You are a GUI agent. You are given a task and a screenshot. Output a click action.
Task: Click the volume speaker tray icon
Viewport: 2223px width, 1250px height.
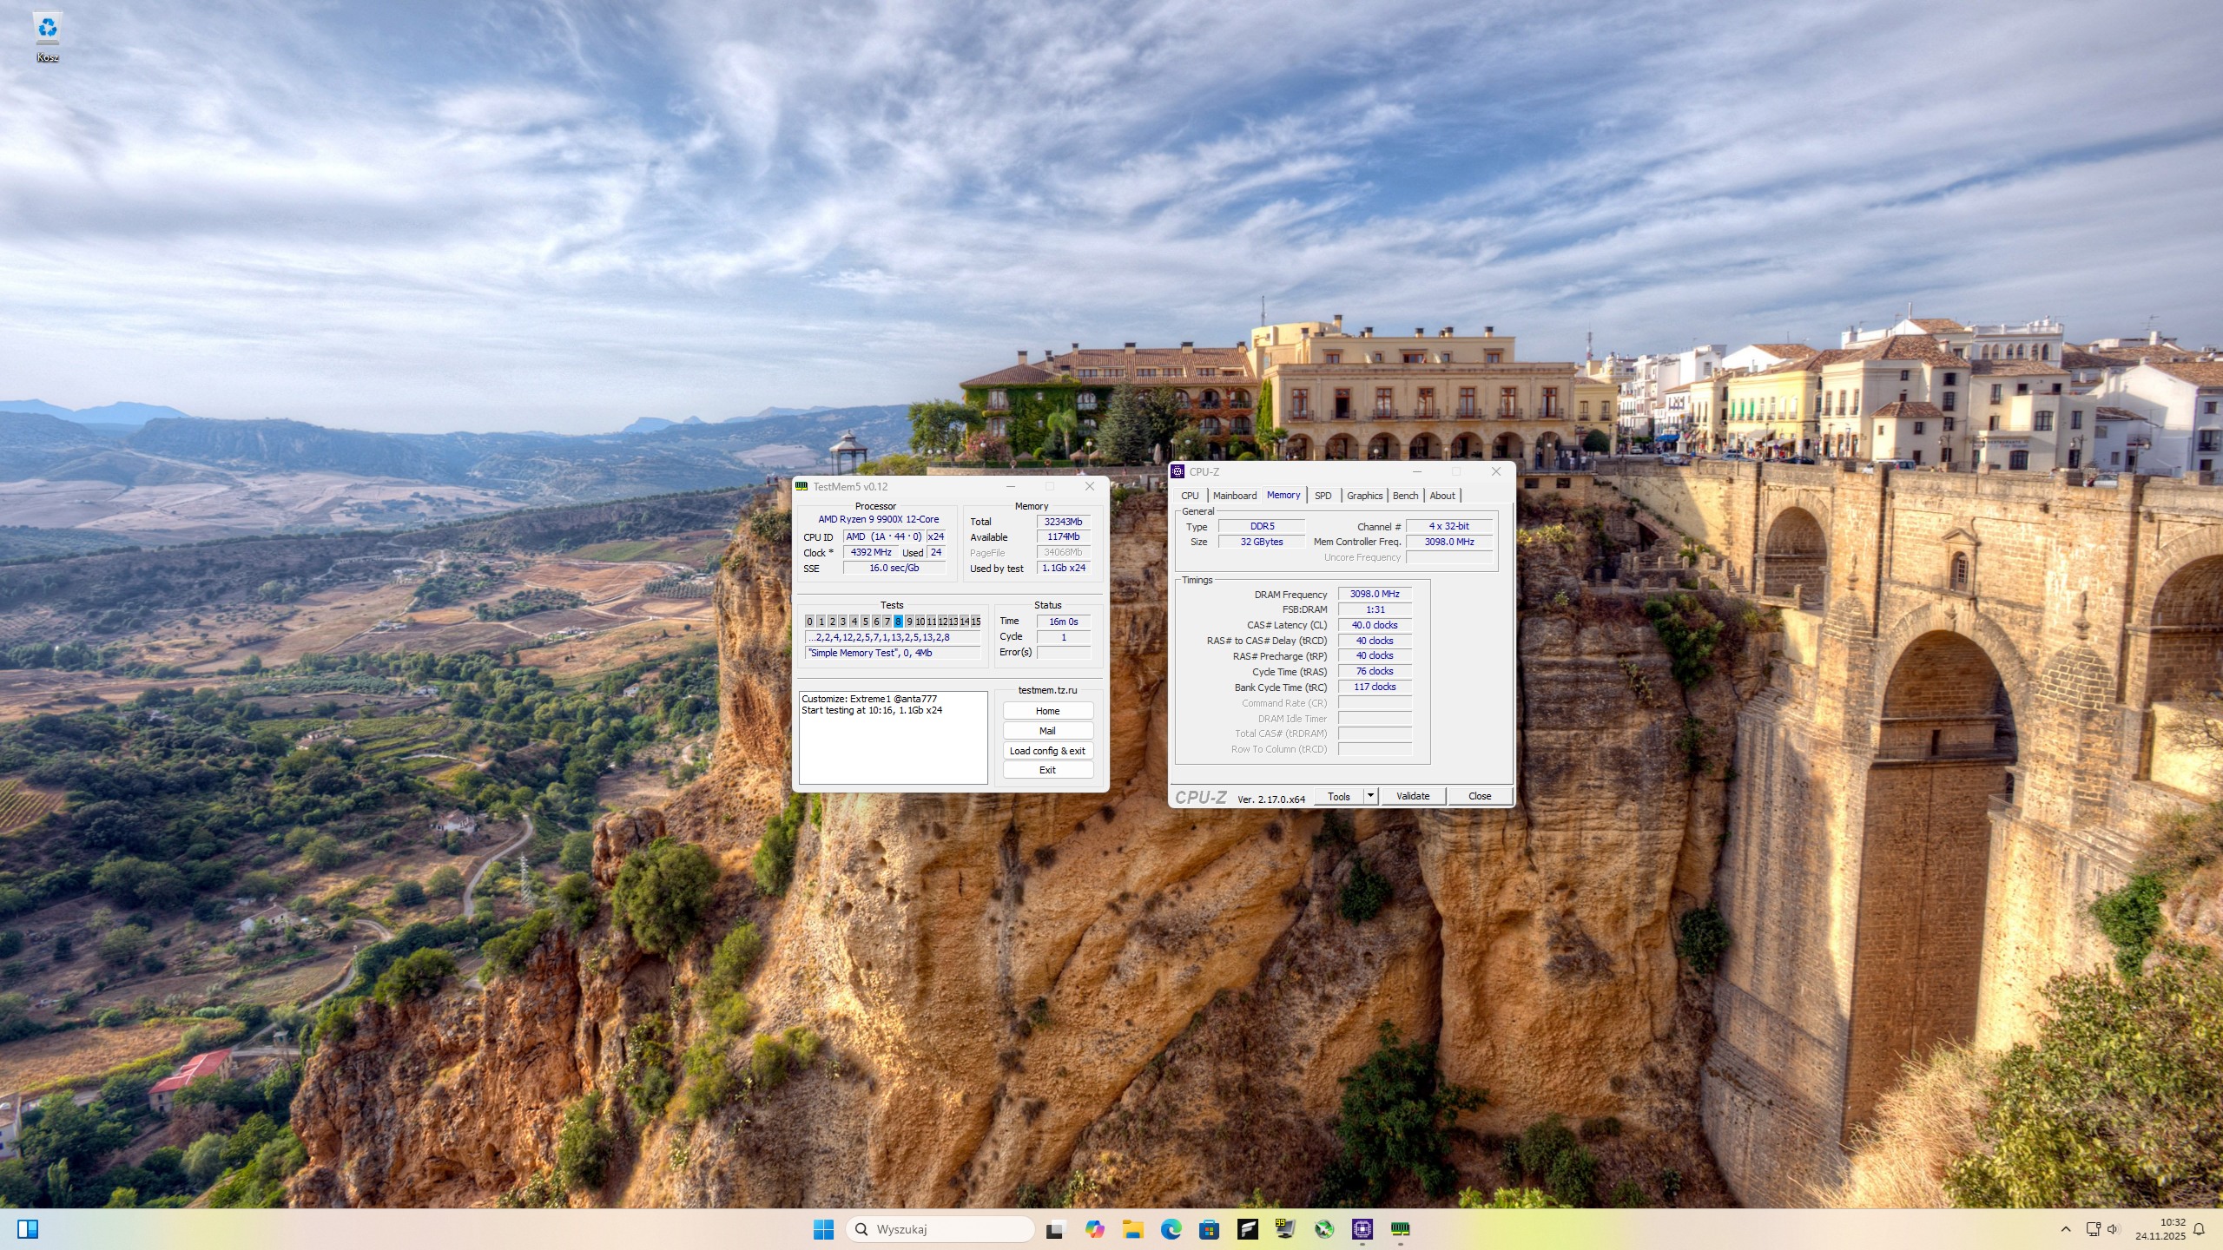point(2113,1229)
